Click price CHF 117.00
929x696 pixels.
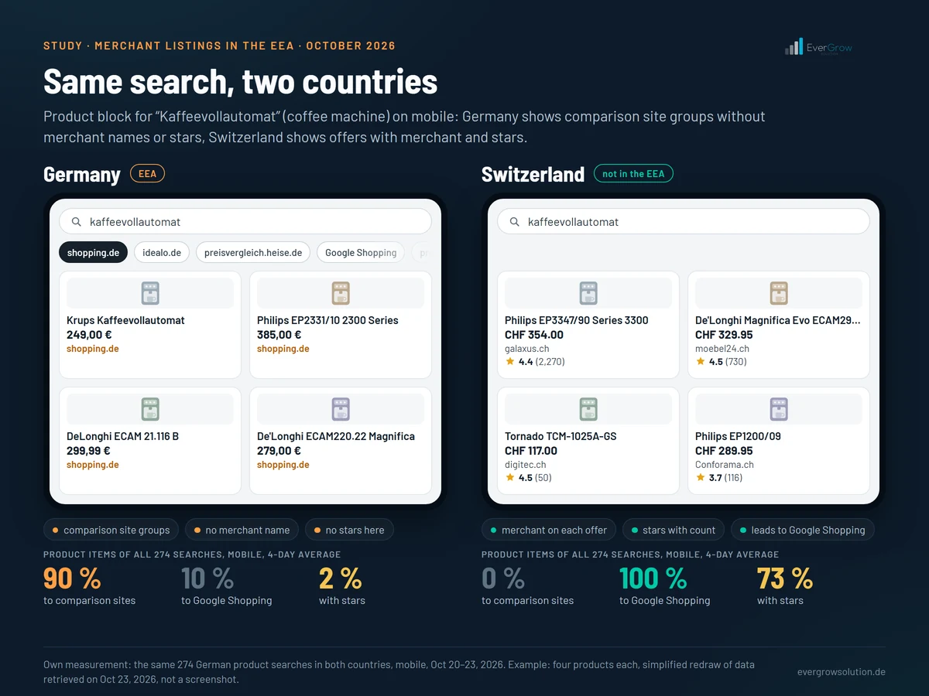[531, 451]
